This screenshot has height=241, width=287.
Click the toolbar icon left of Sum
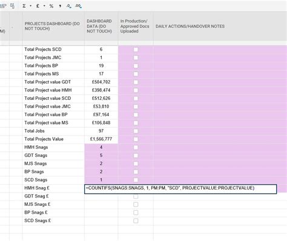[x=13, y=6]
